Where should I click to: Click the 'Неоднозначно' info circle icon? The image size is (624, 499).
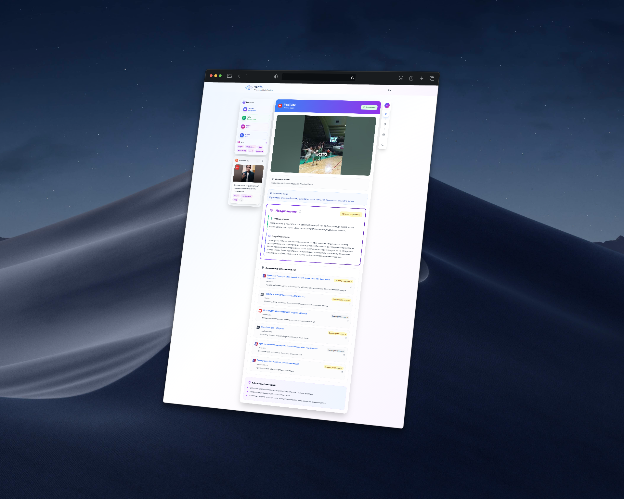pos(300,211)
